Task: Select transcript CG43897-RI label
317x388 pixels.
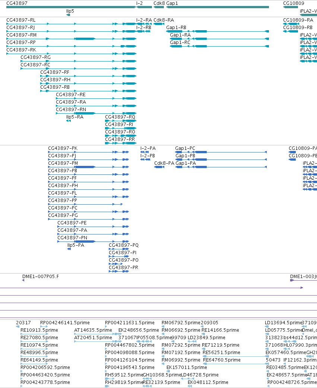Action: click(119, 124)
